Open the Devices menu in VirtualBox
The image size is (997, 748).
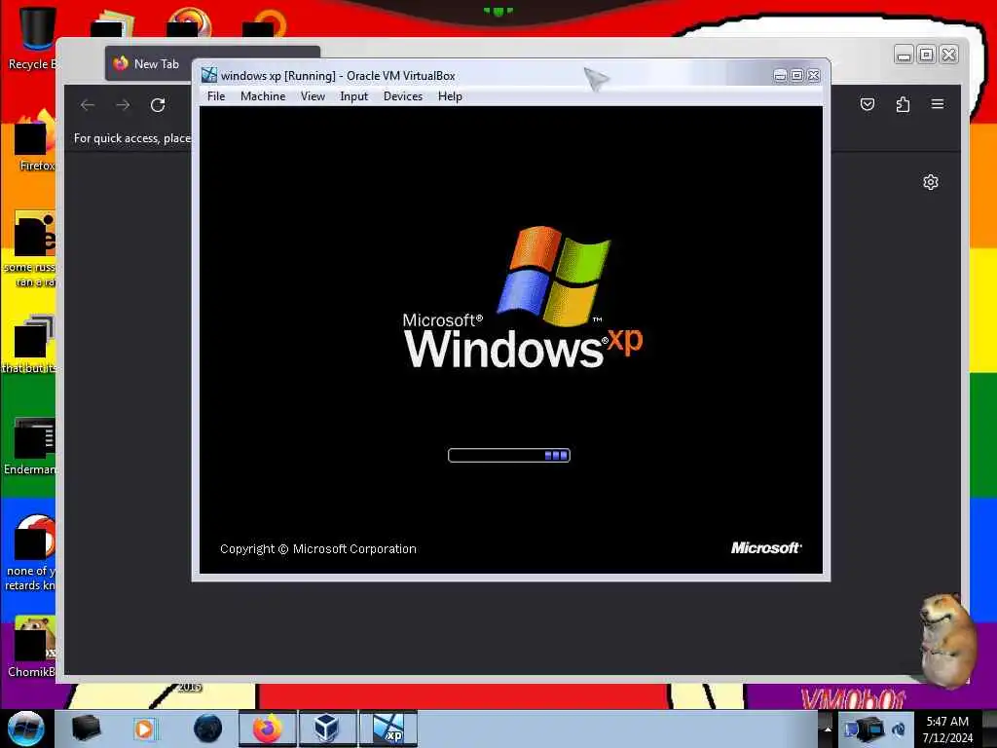point(402,96)
